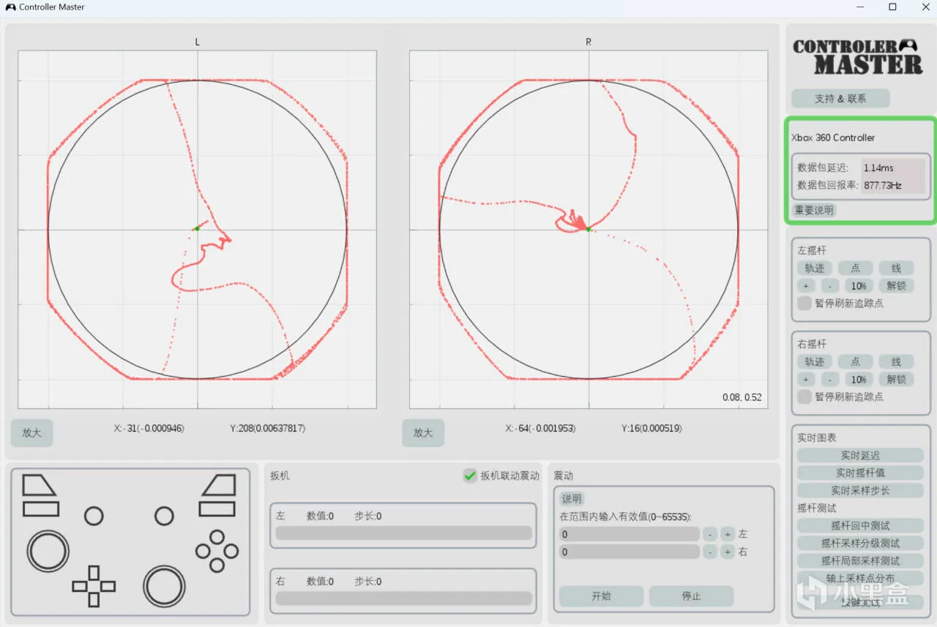Click the 左 trigger value bar
937x627 pixels.
[403, 533]
